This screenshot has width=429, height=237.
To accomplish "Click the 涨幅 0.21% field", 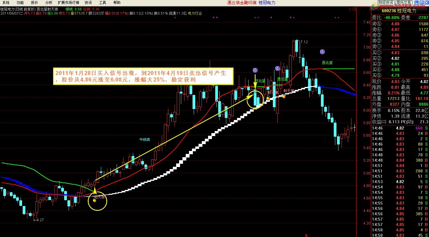I will [385, 93].
